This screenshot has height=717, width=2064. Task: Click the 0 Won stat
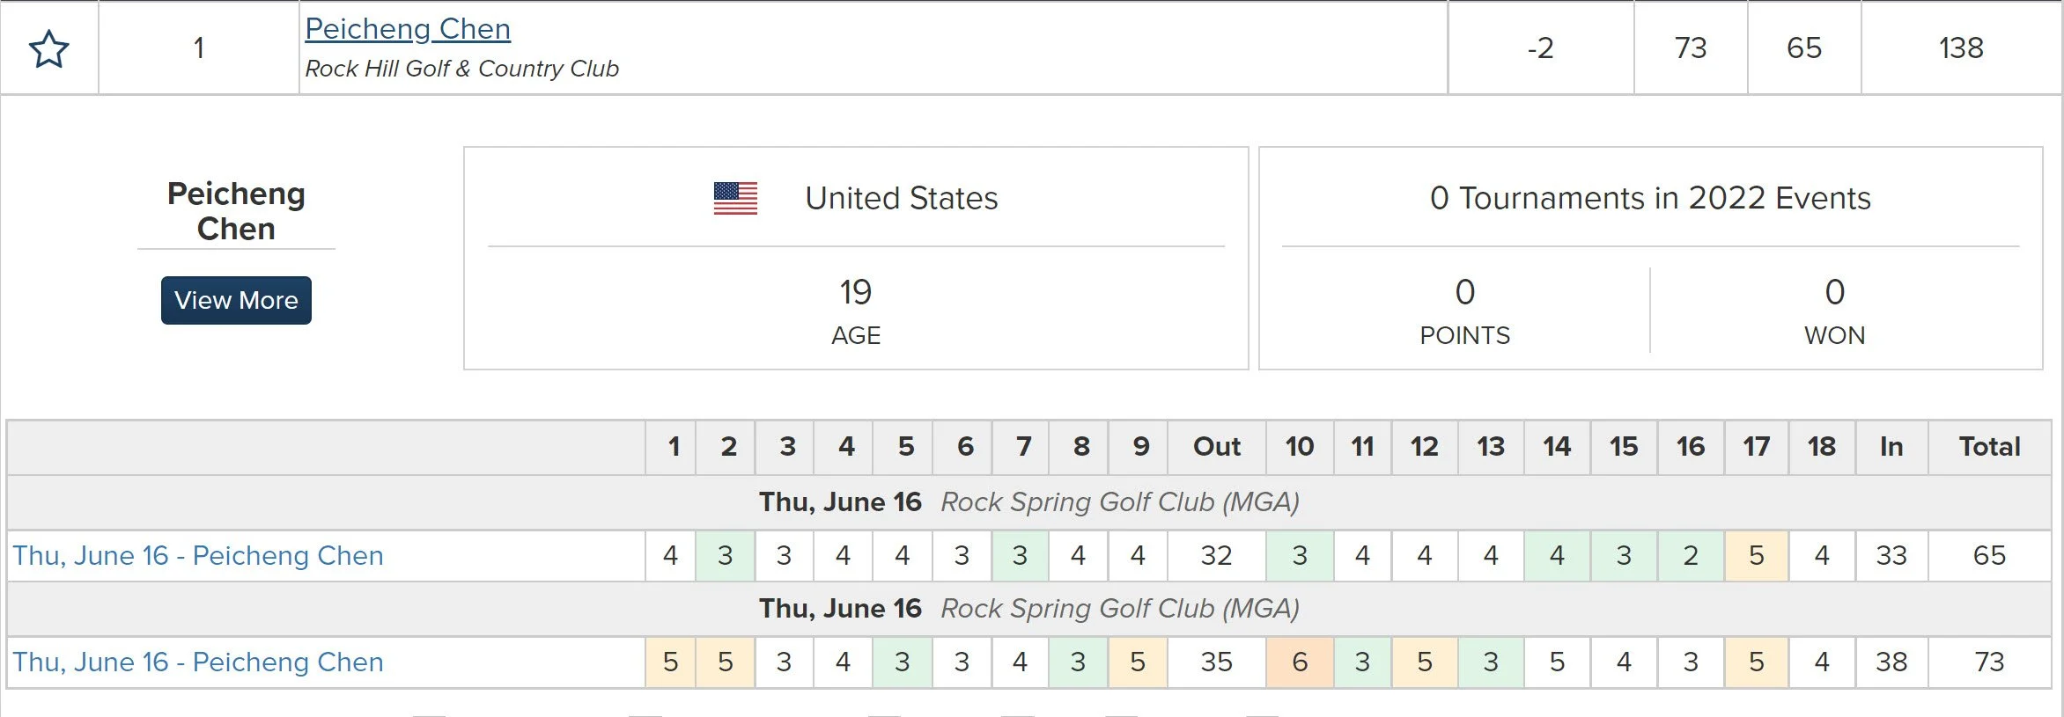coord(1834,293)
